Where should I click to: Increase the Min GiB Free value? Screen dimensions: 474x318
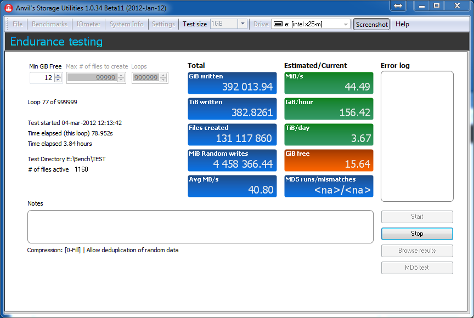click(x=58, y=76)
